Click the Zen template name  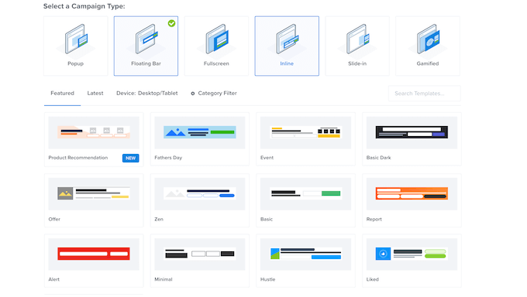(159, 219)
